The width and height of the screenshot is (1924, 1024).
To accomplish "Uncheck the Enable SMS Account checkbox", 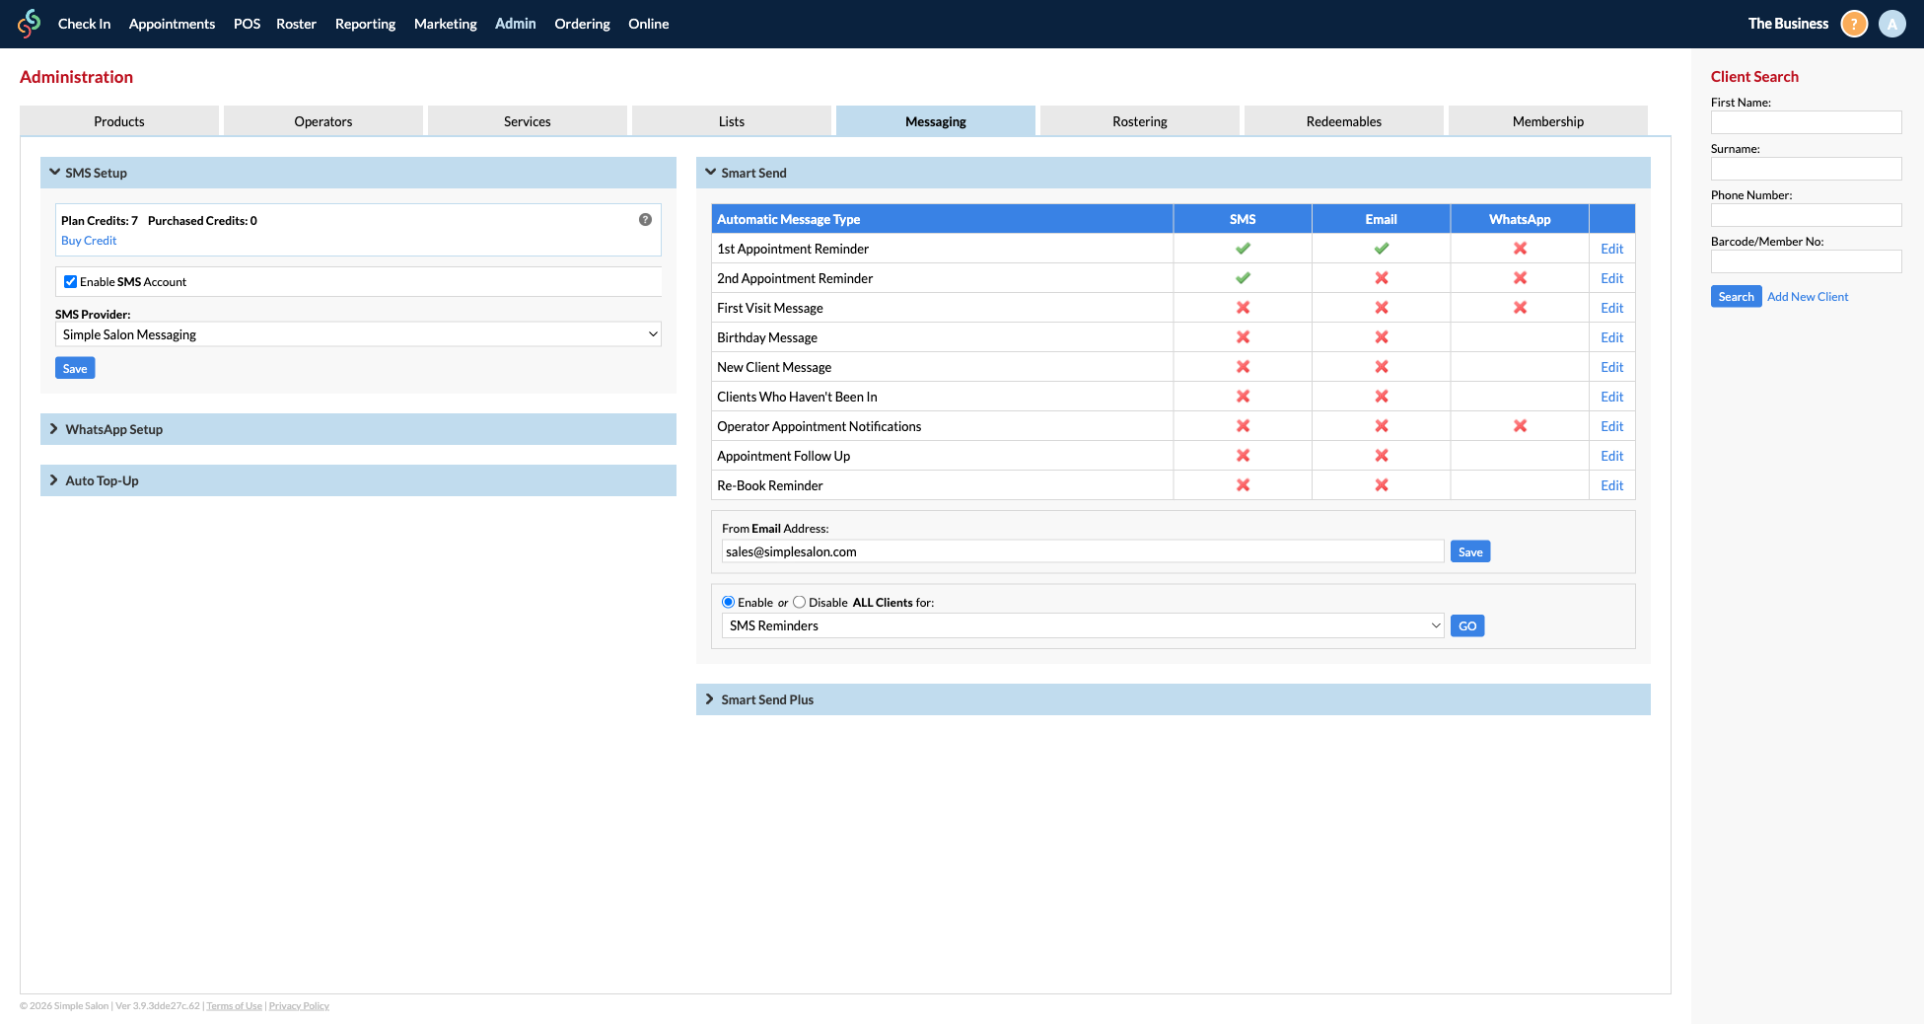I will coord(70,281).
